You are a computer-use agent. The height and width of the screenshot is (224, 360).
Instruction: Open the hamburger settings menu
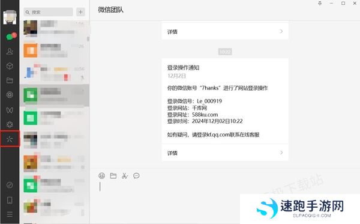10,214
